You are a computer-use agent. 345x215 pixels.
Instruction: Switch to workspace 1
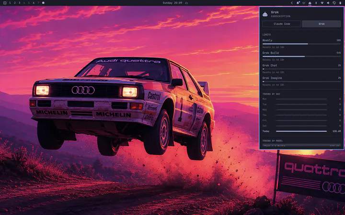point(10,3)
